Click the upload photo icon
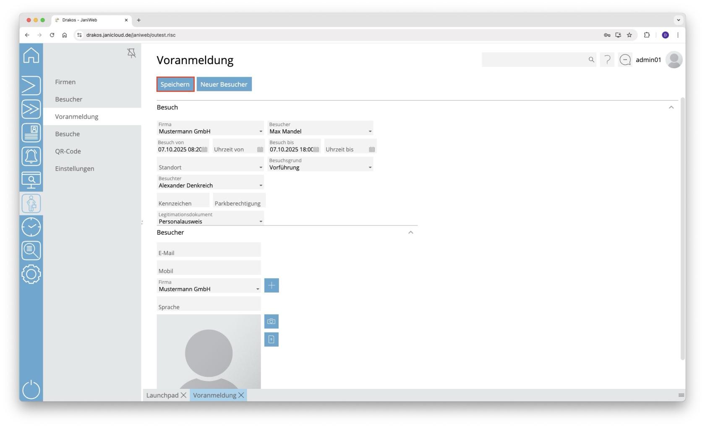The width and height of the screenshot is (705, 427). tap(272, 339)
